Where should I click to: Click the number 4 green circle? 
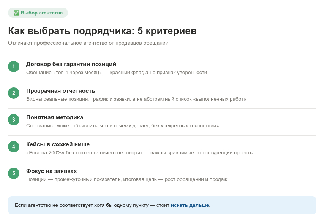click(14, 147)
